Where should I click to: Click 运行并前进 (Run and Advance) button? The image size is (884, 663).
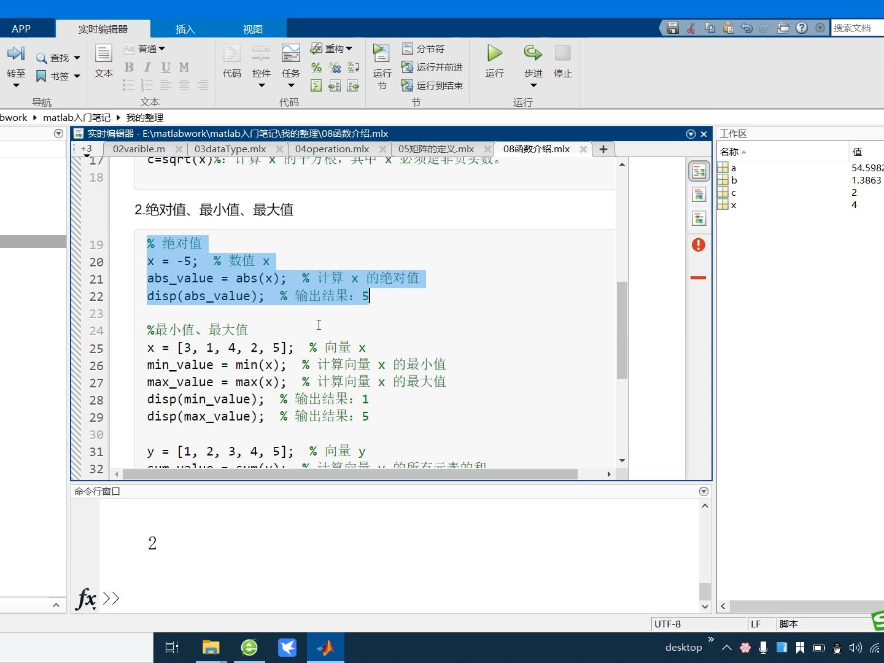click(x=432, y=68)
